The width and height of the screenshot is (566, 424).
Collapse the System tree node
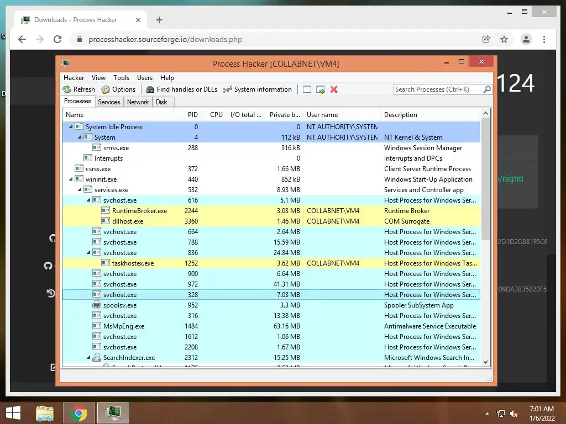coord(80,137)
